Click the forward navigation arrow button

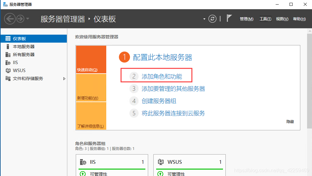20,19
